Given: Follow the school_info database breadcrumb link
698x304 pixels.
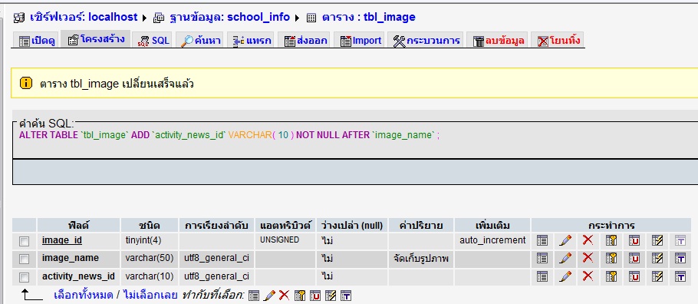Looking at the screenshot, I should [x=229, y=18].
